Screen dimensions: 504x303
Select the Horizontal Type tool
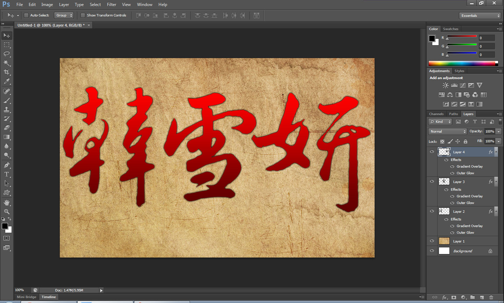[x=7, y=174]
